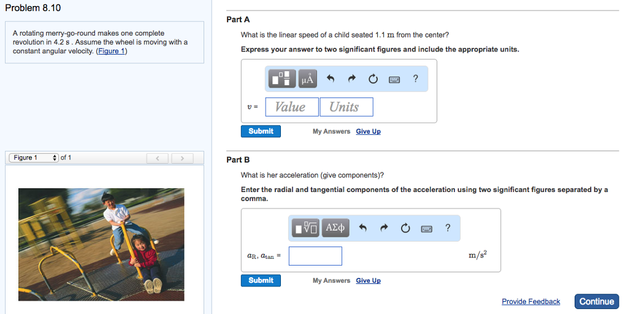Open keyboard shortcuts in Part B toolbar
Viewport: 628px width, 314px height.
[x=427, y=229]
